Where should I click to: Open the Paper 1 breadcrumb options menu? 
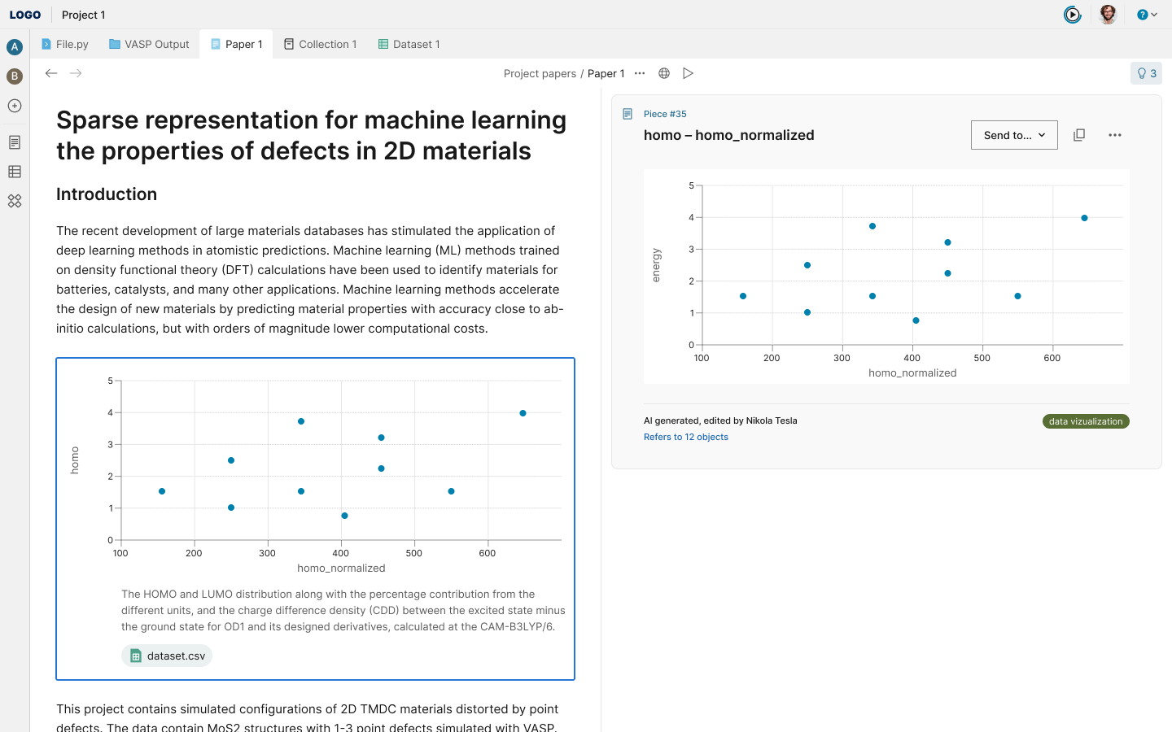click(x=640, y=73)
